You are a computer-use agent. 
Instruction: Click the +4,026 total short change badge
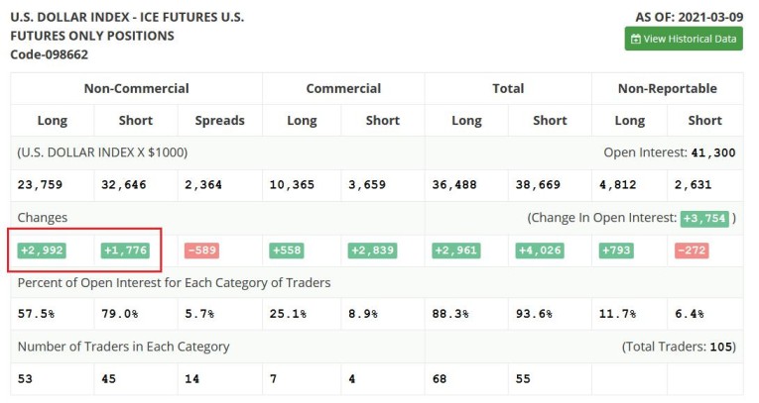(539, 251)
